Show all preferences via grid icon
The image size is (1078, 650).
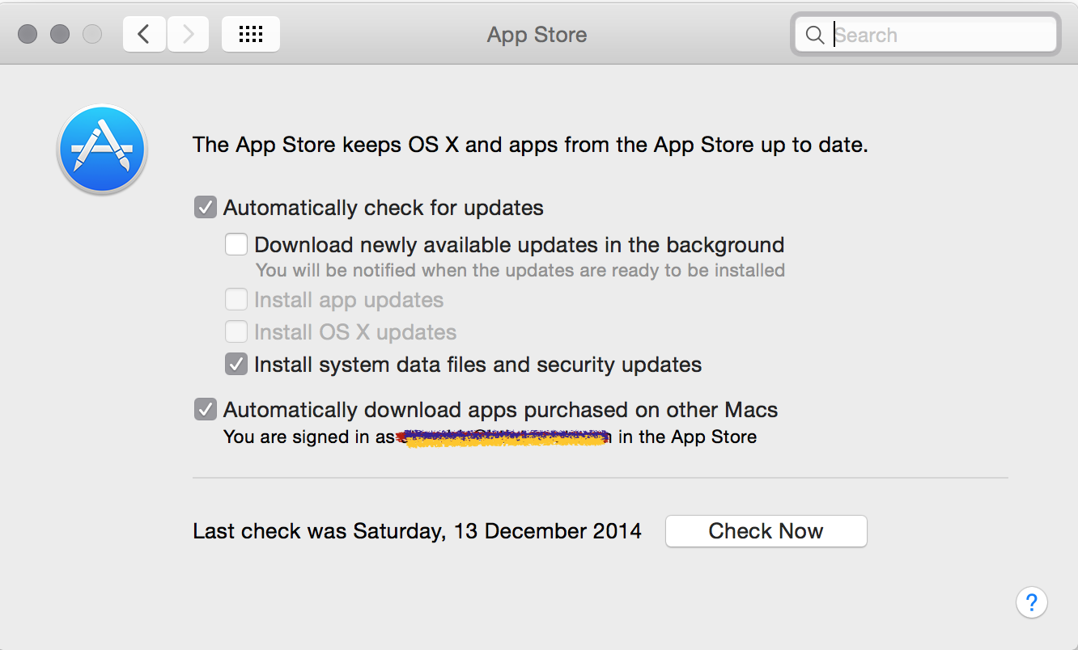pos(251,34)
